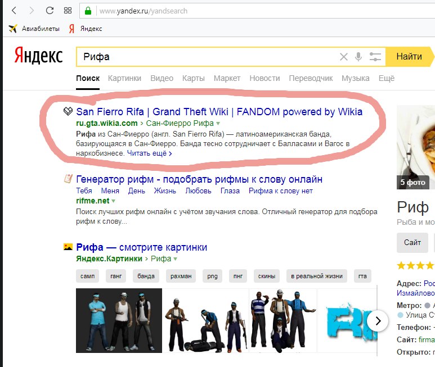
Task: Filter images by the гта tag
Action: pos(362,276)
